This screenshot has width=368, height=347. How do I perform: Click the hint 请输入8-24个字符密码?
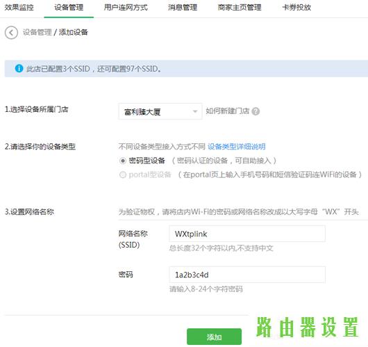(206, 289)
